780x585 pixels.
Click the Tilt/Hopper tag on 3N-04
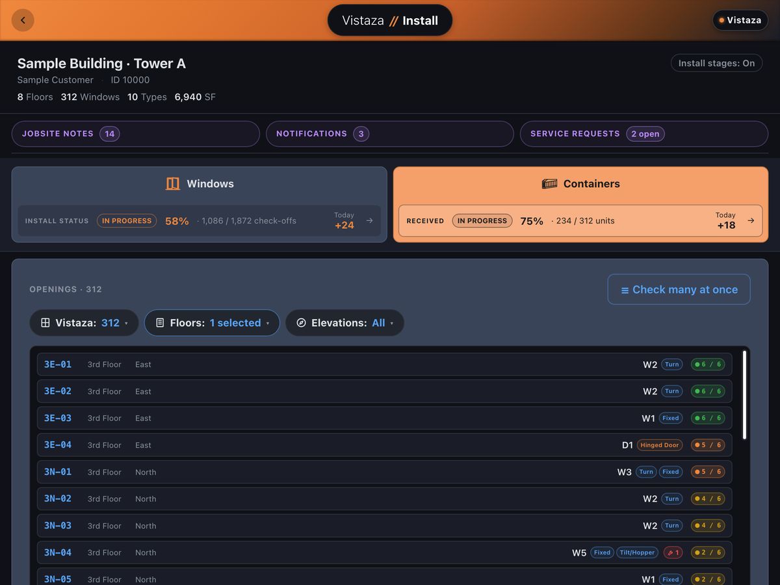pos(637,552)
